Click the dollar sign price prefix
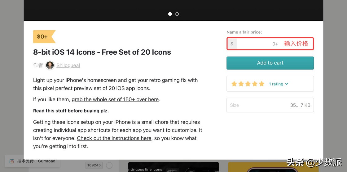 pyautogui.click(x=232, y=44)
